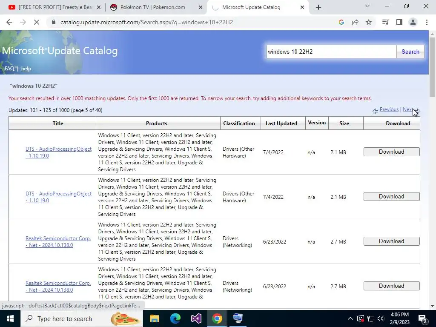Download the second Realtek Net driver
Image resolution: width=436 pixels, height=327 pixels.
pos(392,286)
